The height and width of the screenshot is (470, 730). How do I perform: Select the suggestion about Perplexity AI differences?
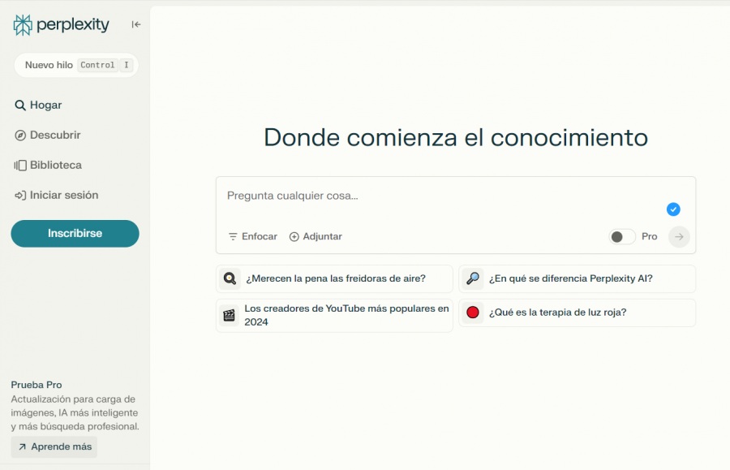tap(577, 278)
